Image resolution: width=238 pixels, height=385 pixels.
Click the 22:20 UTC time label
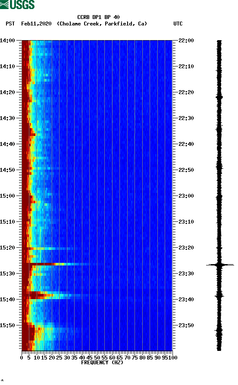pos(186,92)
